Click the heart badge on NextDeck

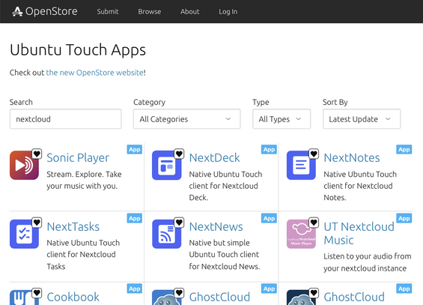click(179, 154)
